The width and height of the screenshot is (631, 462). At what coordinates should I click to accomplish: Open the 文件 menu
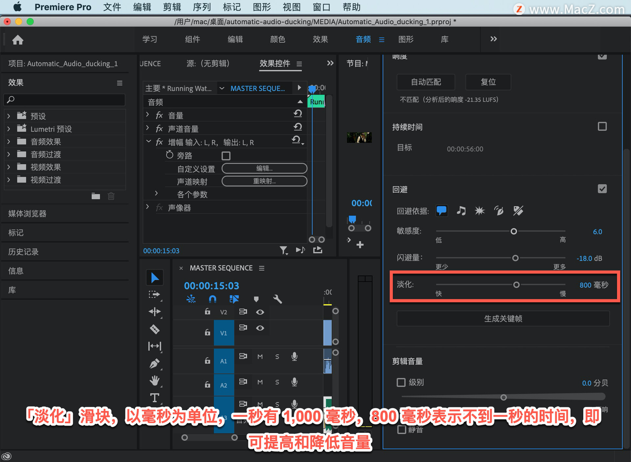tap(112, 7)
